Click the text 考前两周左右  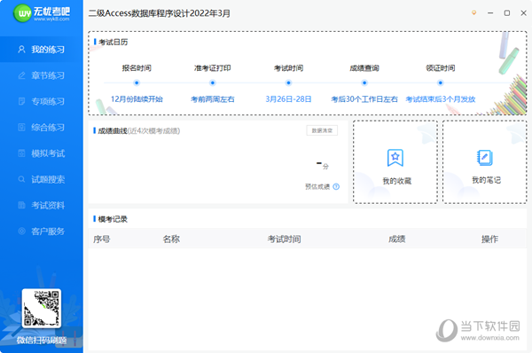coord(213,99)
